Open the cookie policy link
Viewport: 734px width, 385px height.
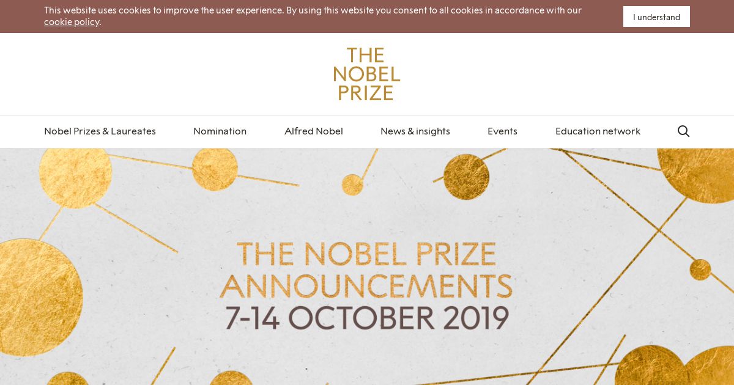(x=72, y=21)
